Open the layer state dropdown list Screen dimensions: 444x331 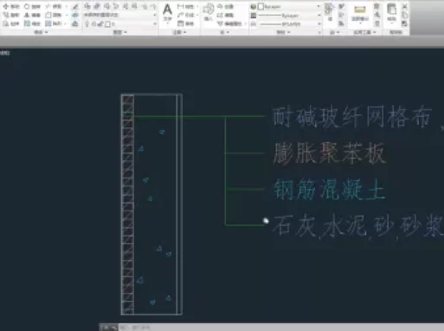(120, 15)
